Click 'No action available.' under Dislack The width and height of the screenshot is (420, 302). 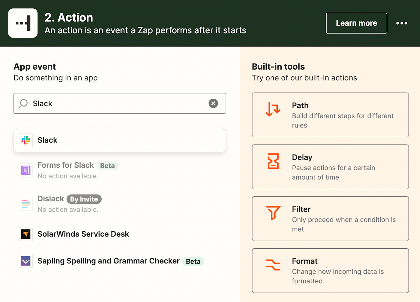[68, 210]
